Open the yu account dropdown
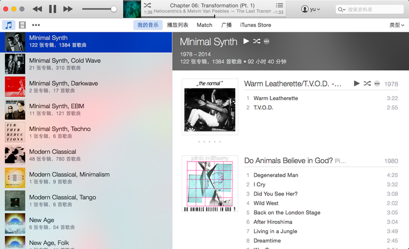 pos(310,10)
